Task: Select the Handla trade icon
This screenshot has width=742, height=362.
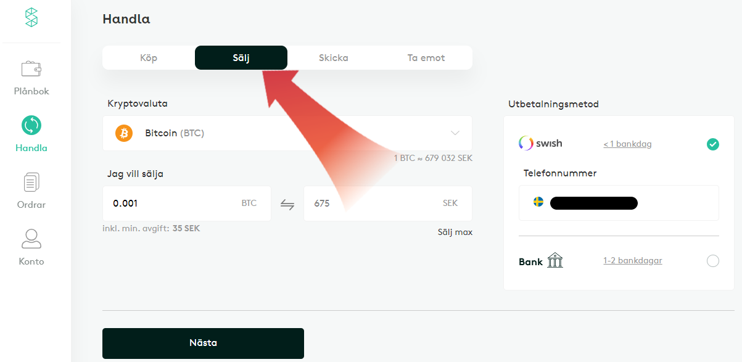Action: 31,125
